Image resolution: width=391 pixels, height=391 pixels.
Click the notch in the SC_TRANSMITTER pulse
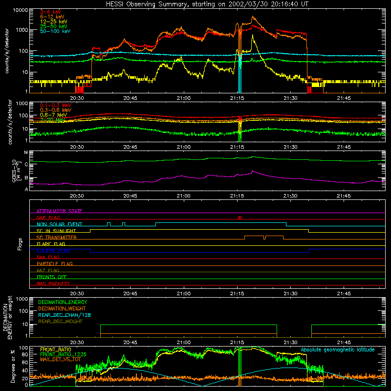pyautogui.click(x=264, y=238)
